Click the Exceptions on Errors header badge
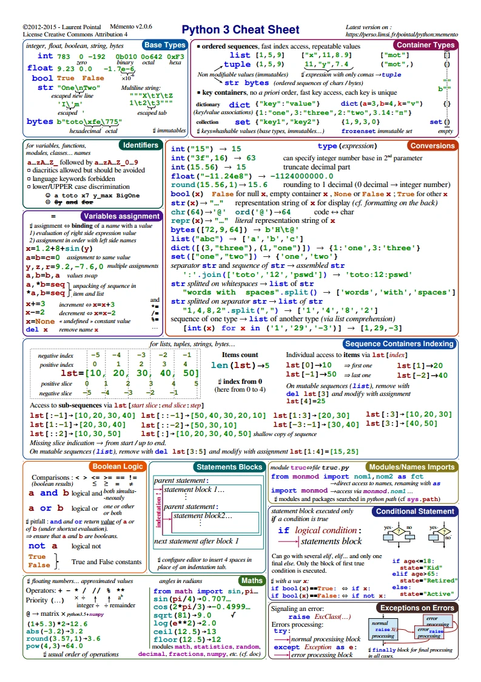The height and width of the screenshot is (682, 481). click(x=416, y=607)
